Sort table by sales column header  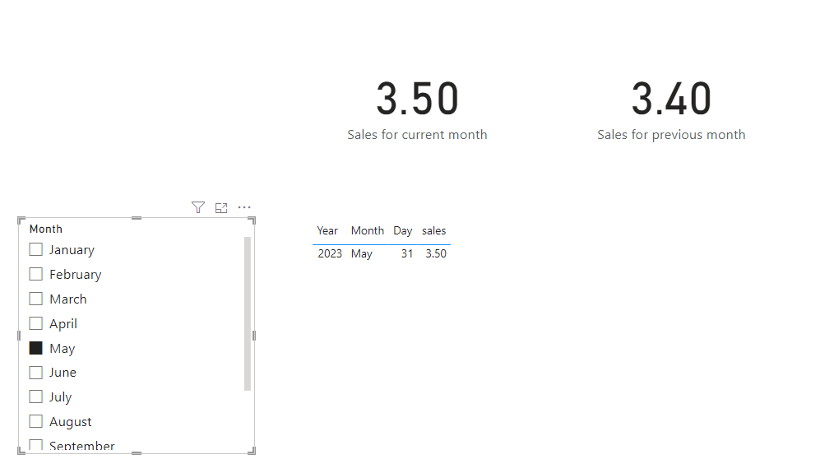coord(434,231)
